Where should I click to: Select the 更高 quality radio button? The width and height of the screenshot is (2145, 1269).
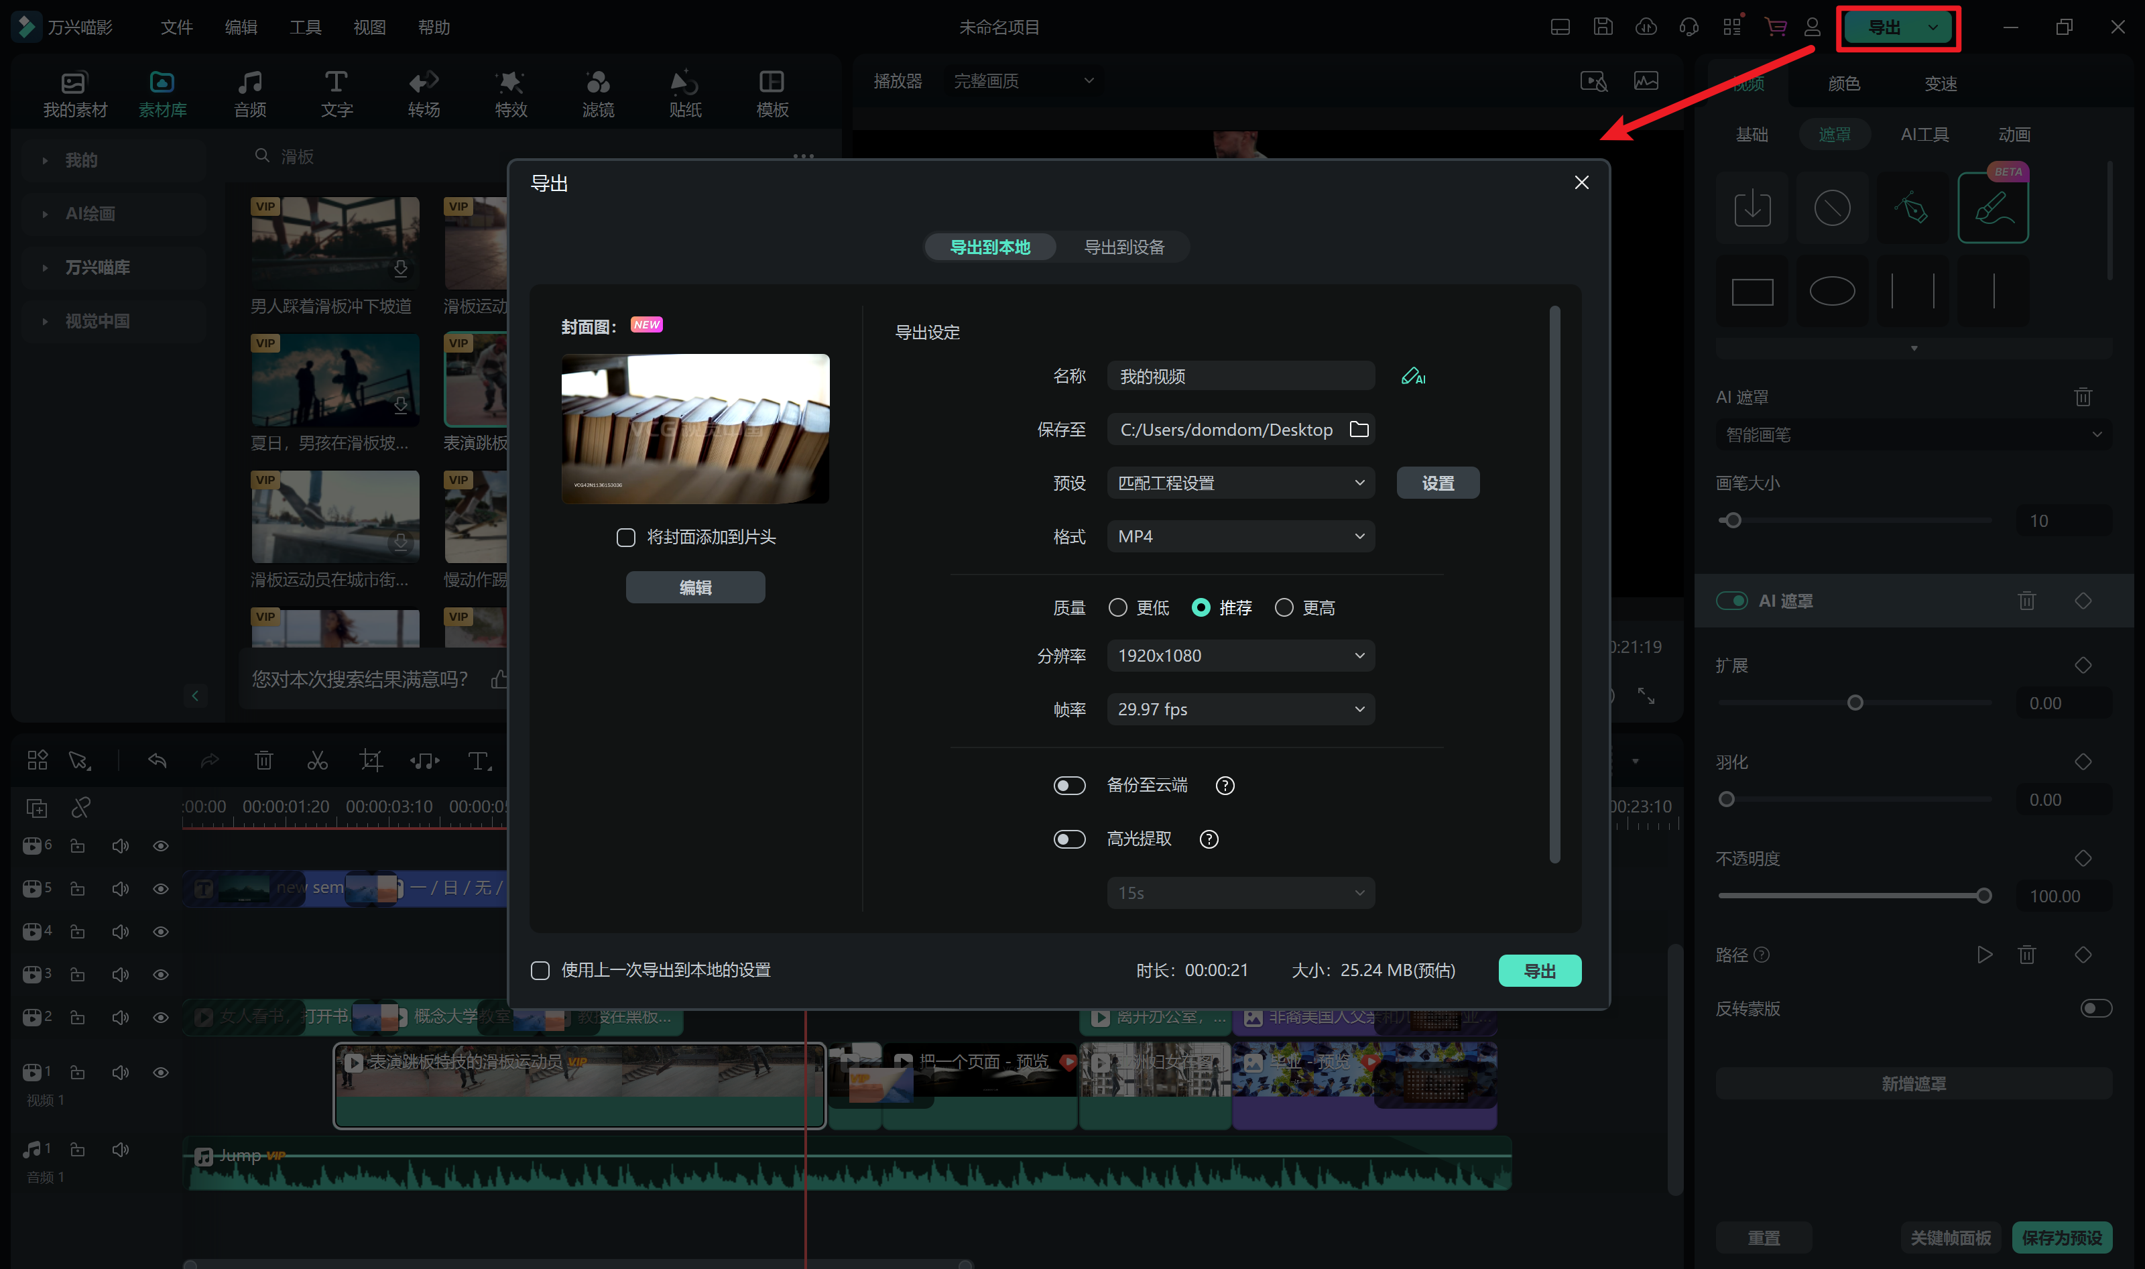[1283, 608]
